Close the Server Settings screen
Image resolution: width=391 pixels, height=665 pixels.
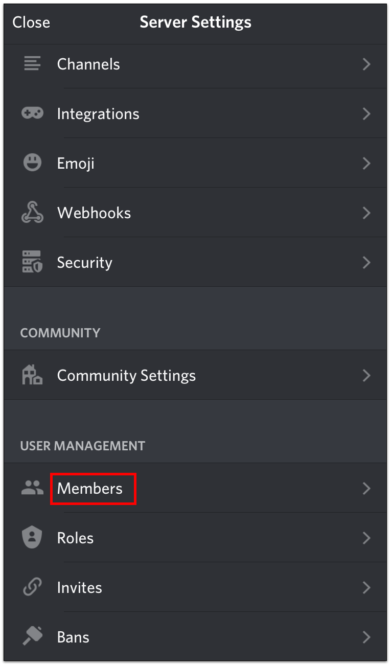31,22
